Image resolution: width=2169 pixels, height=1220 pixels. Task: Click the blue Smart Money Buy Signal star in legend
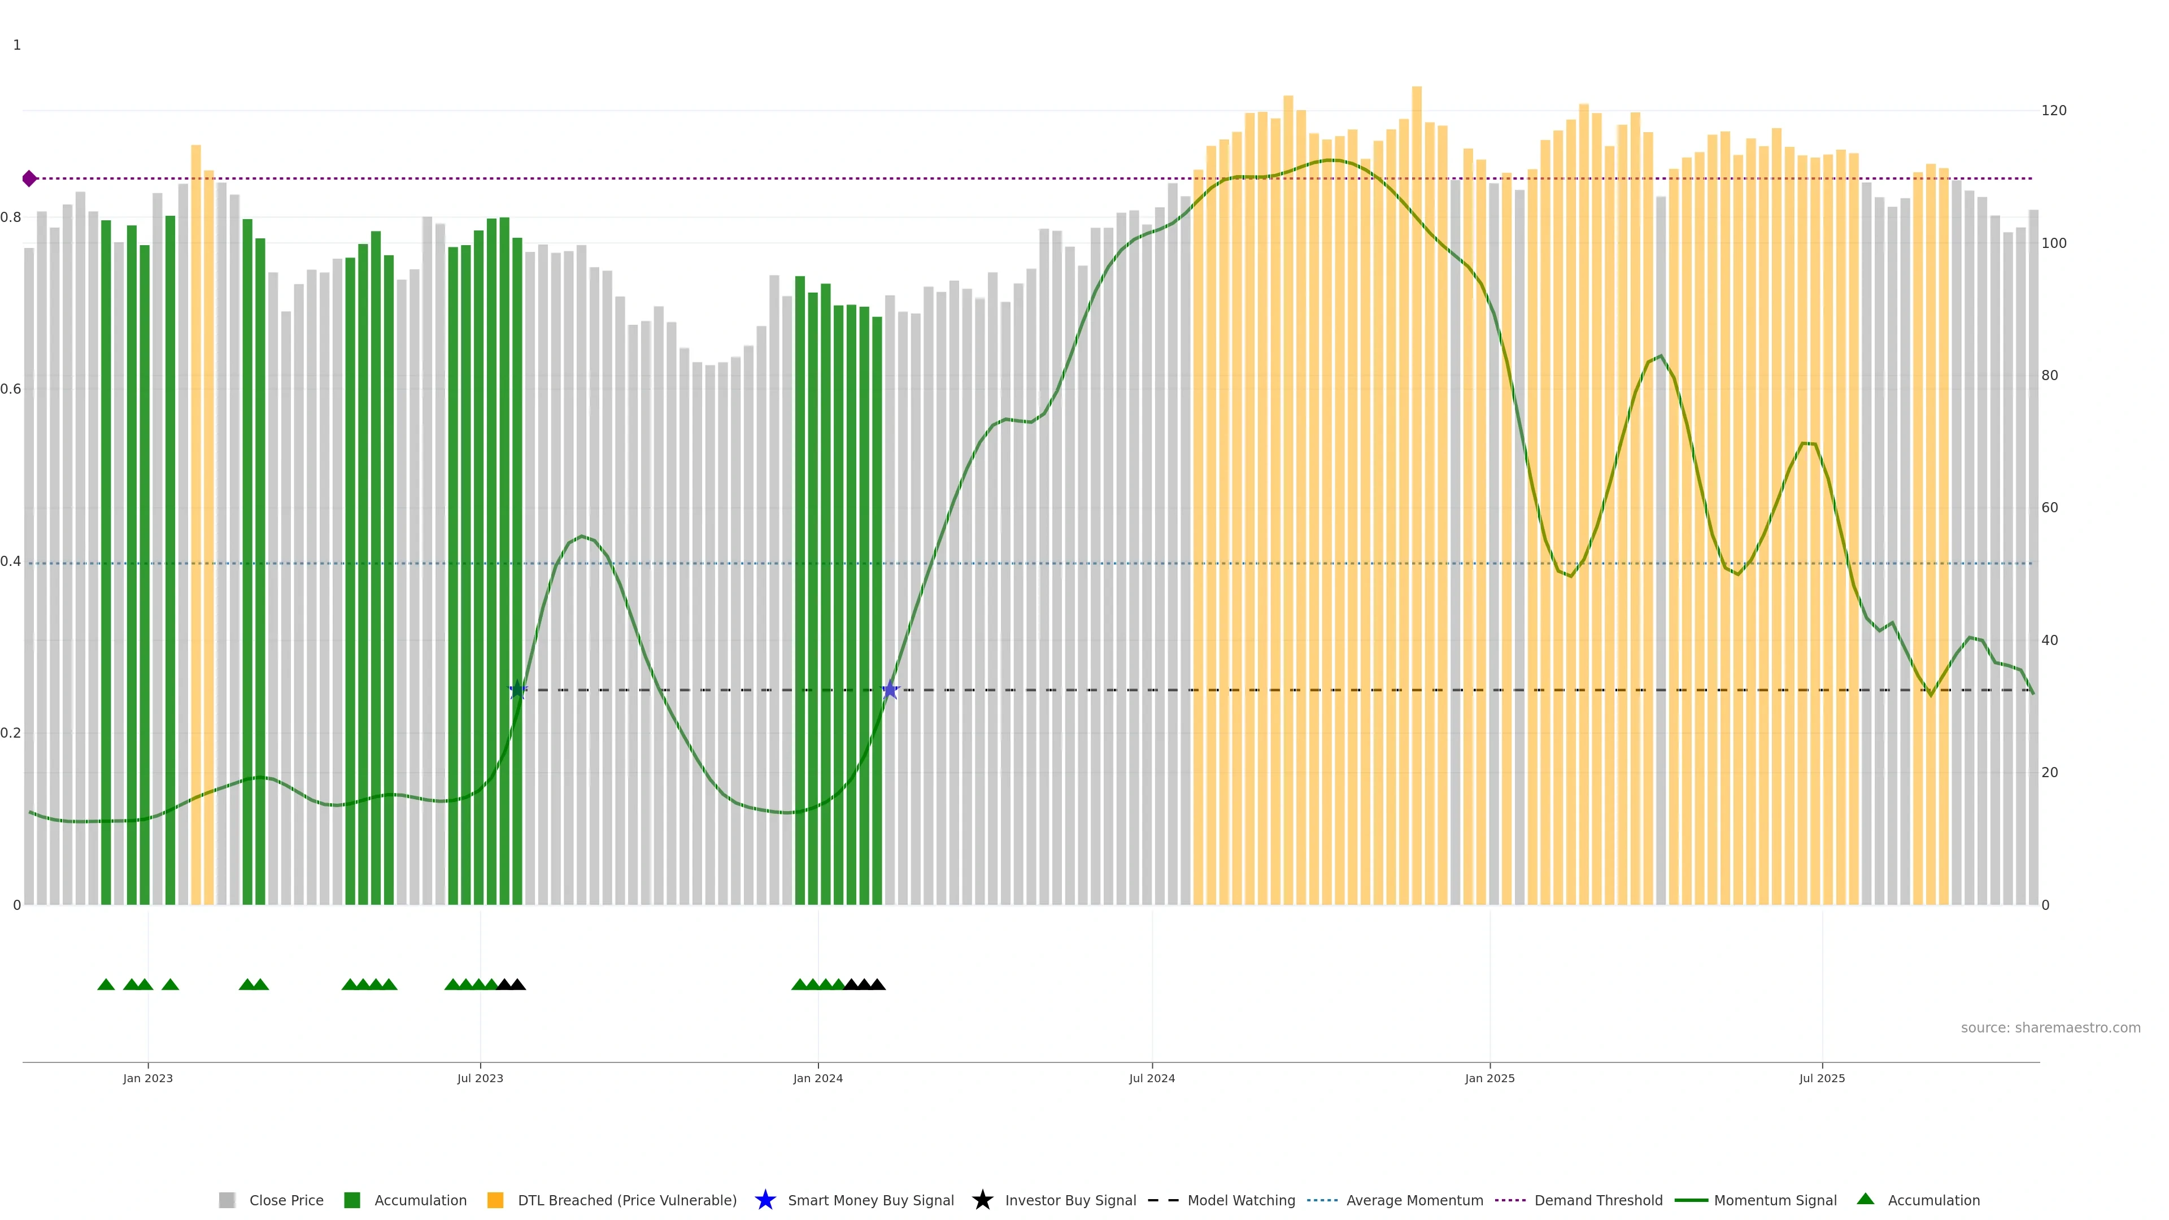(765, 1200)
